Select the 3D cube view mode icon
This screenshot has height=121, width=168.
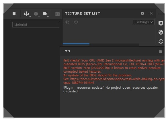(x=36, y=14)
